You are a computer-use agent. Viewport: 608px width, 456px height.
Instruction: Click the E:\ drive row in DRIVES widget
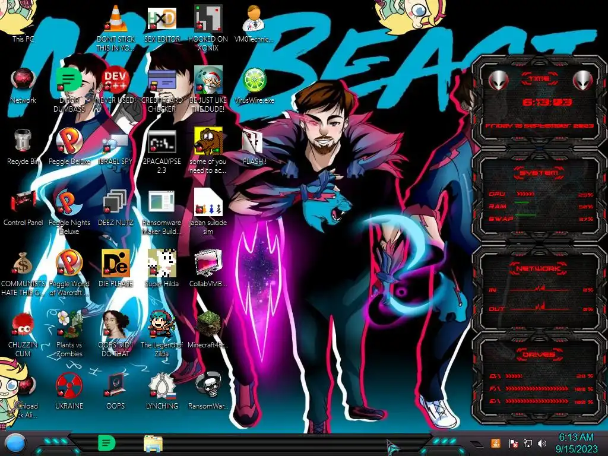[541, 401]
